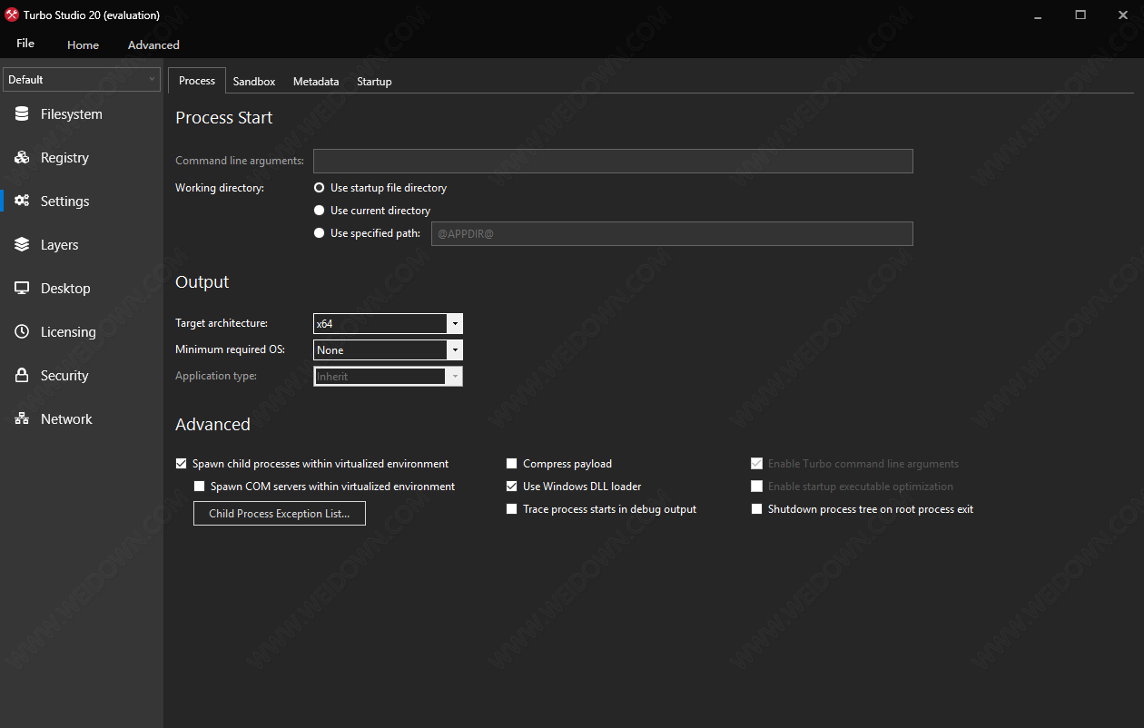Image resolution: width=1144 pixels, height=728 pixels.
Task: Switch to the Sandbox tab
Action: 254,82
